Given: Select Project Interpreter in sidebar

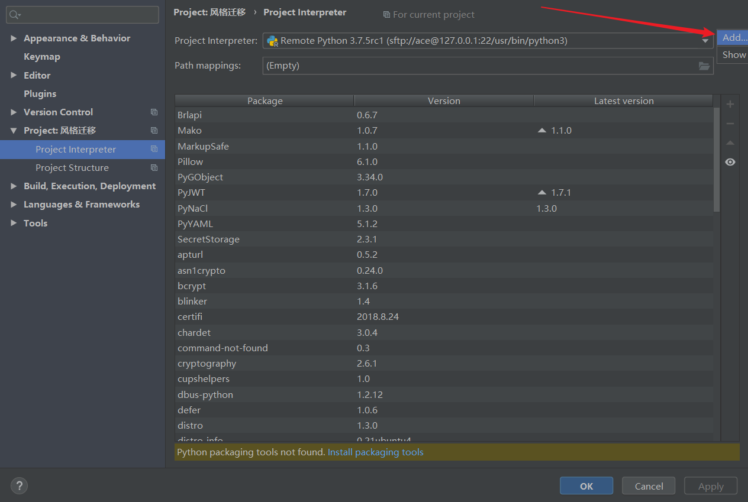Looking at the screenshot, I should pyautogui.click(x=83, y=149).
